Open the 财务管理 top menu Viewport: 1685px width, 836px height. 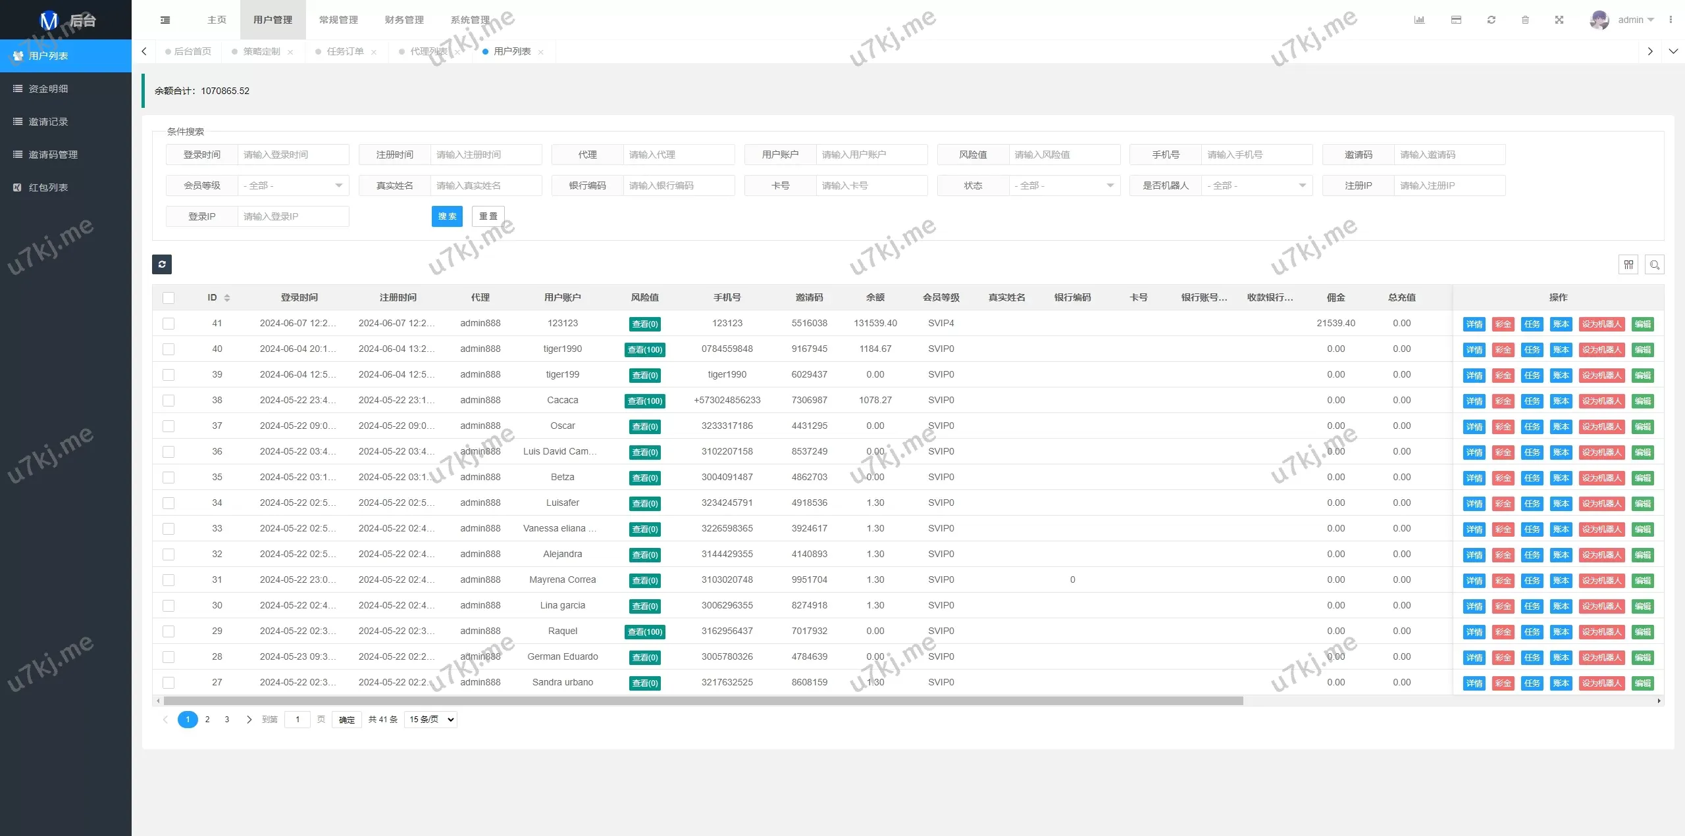[404, 20]
